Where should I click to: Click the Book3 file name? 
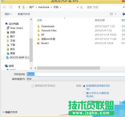pyautogui.click(x=45, y=43)
